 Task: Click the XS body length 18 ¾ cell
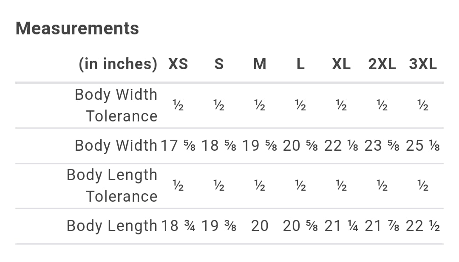point(178,226)
